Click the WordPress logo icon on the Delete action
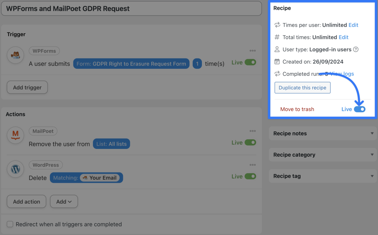 coord(15,169)
